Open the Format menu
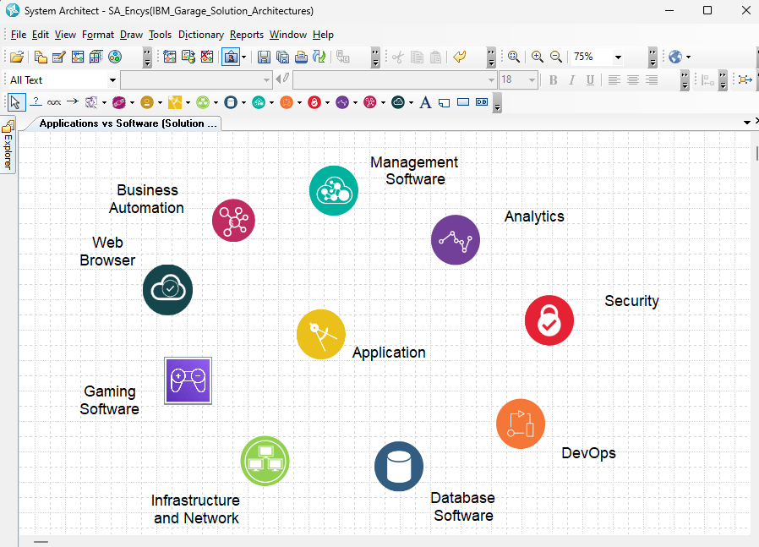759x547 pixels. (98, 35)
